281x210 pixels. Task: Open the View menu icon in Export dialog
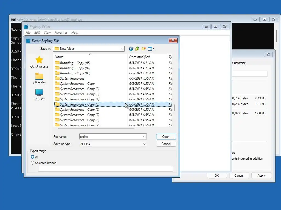coord(150,49)
